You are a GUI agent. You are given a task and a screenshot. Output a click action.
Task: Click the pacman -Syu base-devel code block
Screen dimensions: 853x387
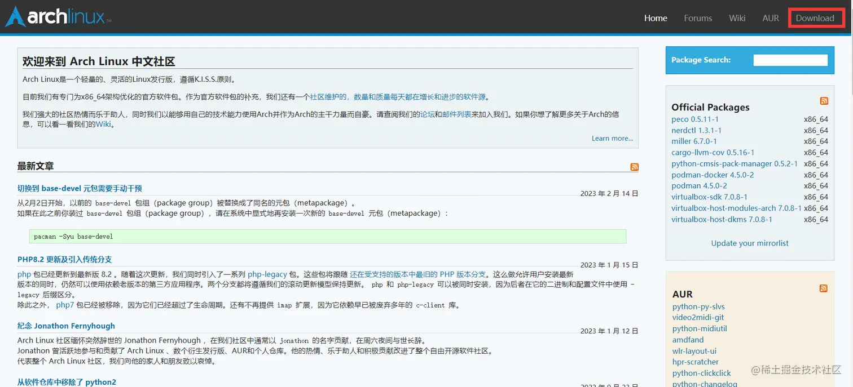click(328, 237)
